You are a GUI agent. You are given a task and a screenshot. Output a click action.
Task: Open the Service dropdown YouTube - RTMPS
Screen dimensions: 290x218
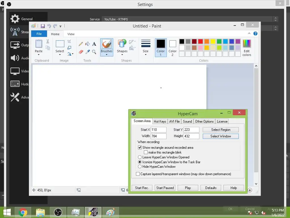coord(190,19)
